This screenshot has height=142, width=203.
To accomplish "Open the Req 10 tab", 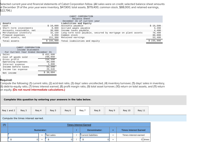I will tap(127, 111).
